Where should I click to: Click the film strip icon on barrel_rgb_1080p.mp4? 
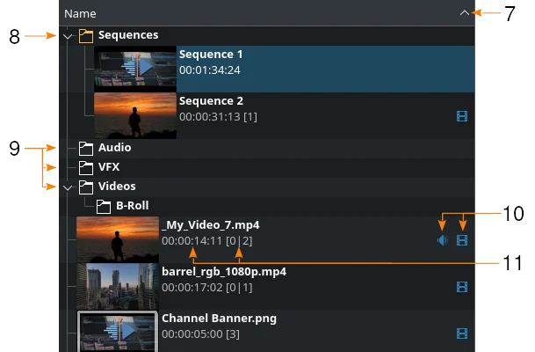pos(462,287)
